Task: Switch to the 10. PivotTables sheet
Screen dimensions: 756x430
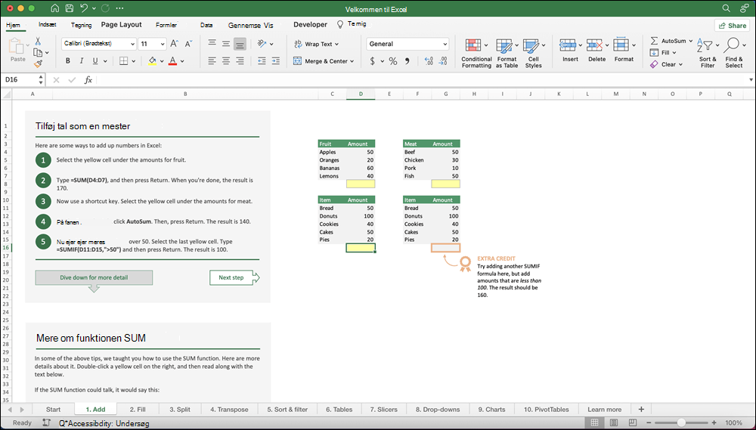Action: 547,410
